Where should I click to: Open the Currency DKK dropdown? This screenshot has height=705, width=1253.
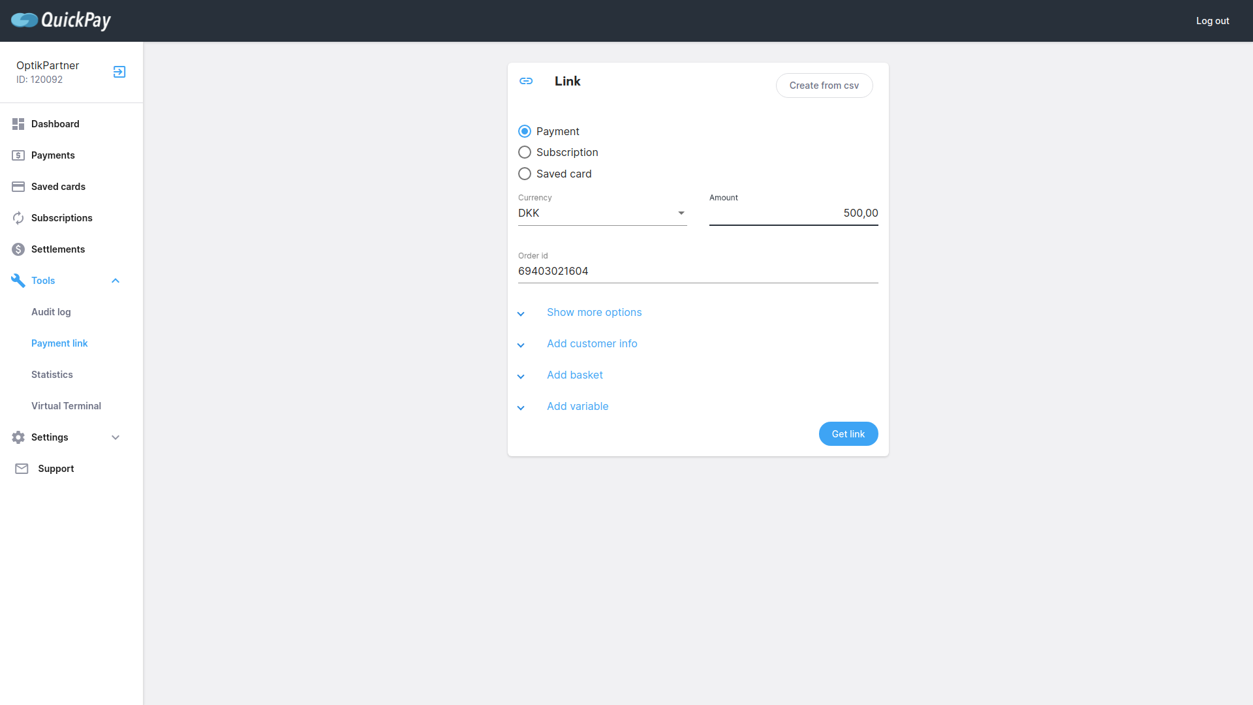tap(602, 213)
